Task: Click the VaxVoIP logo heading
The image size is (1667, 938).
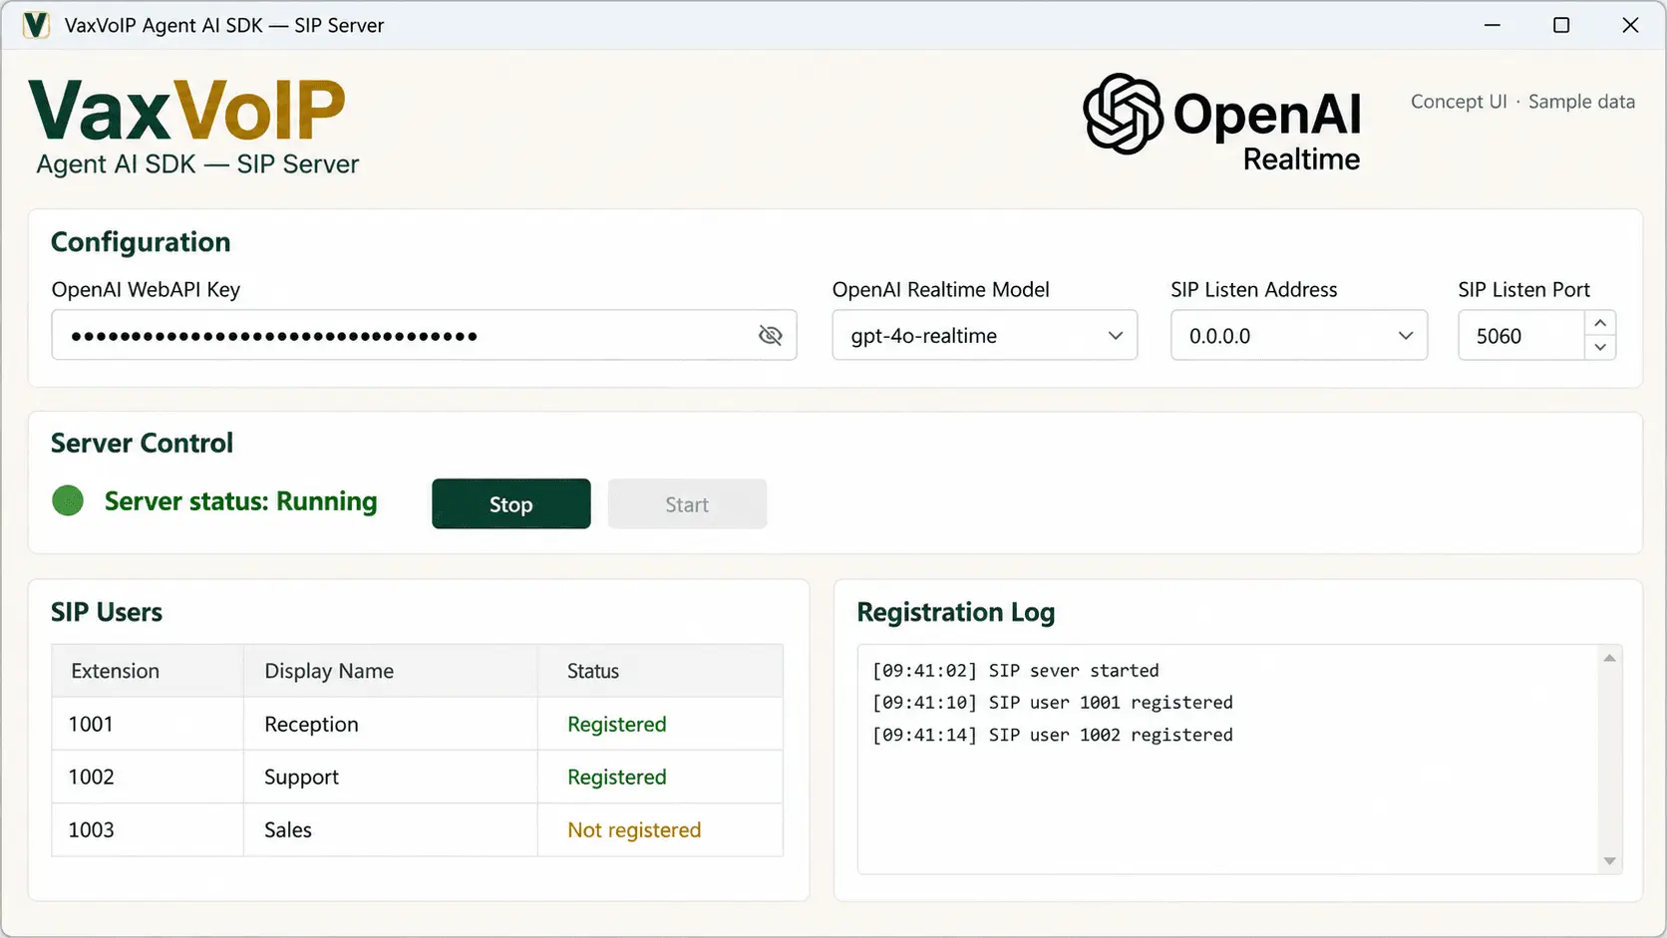Action: point(187,111)
